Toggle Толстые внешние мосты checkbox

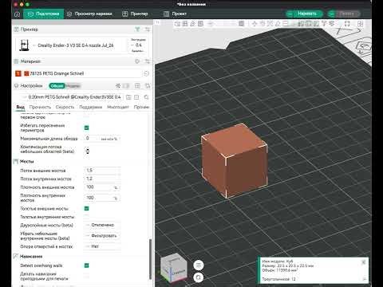point(86,209)
